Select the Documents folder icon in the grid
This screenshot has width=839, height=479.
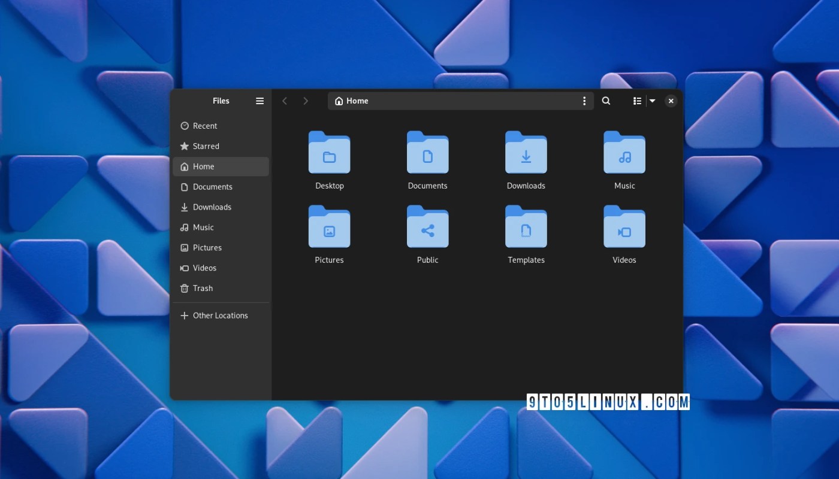pos(428,153)
